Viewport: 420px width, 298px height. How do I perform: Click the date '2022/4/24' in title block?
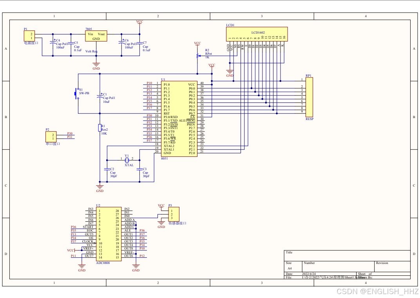309,274
